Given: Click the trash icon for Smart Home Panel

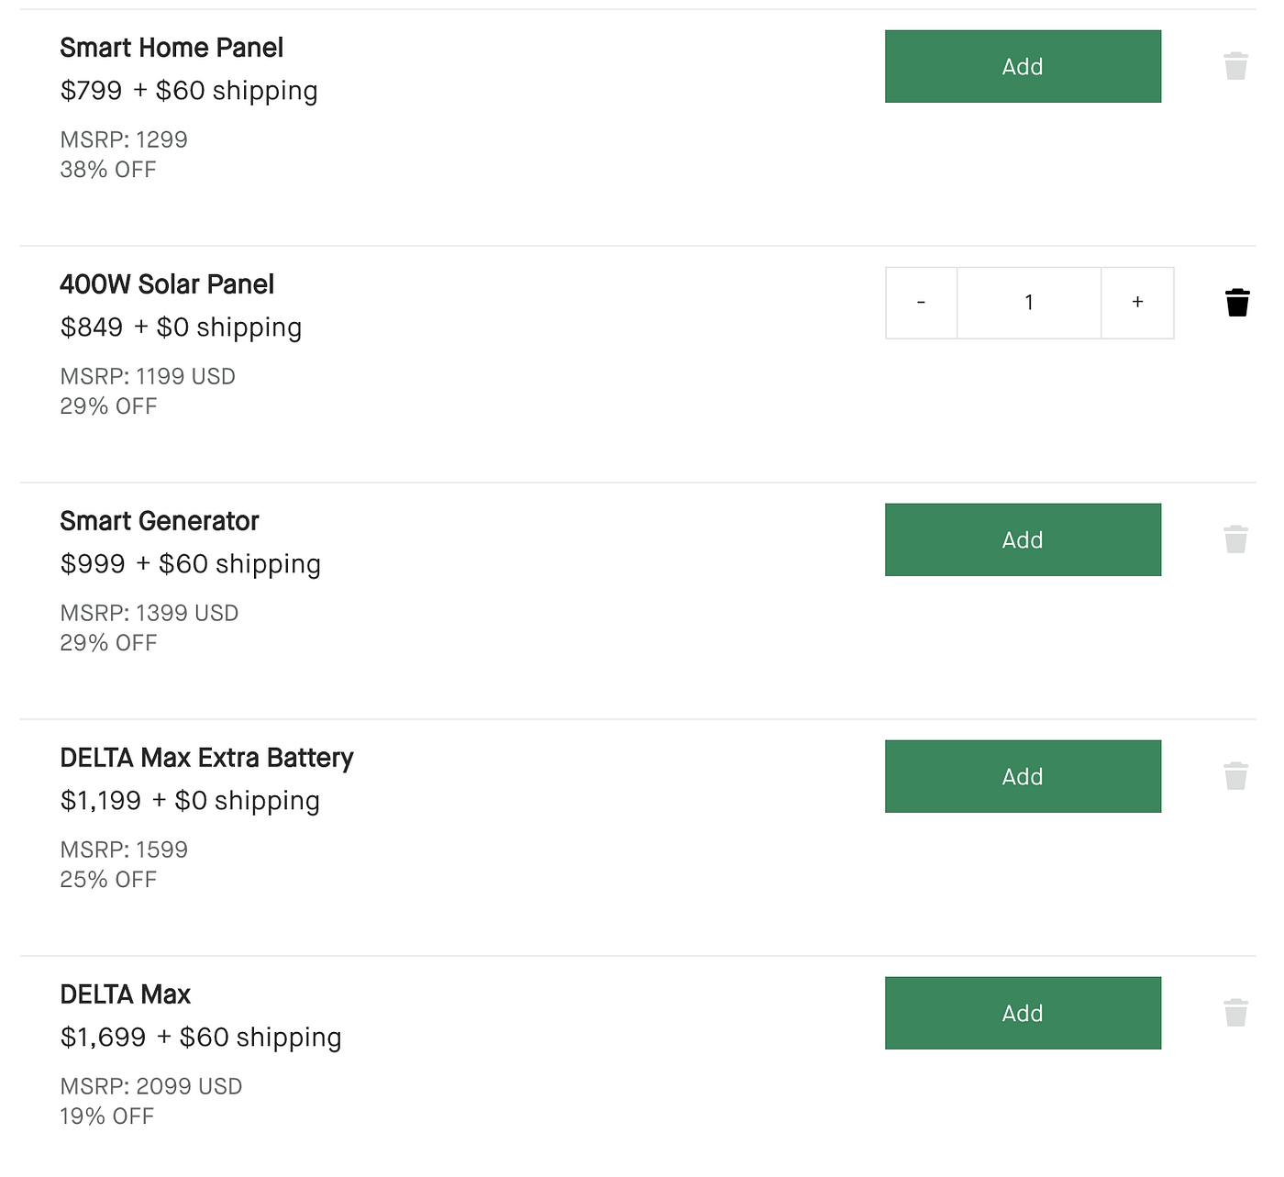Looking at the screenshot, I should coord(1235,66).
